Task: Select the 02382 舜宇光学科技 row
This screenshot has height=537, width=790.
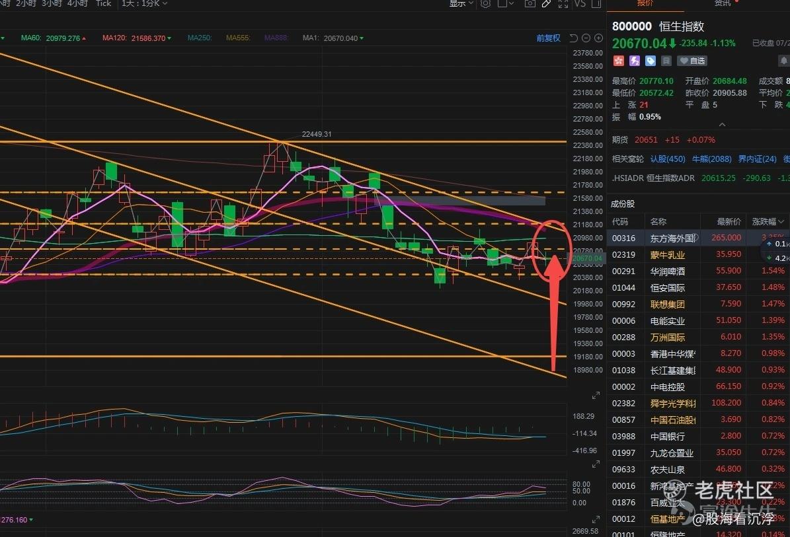Action: click(x=698, y=403)
